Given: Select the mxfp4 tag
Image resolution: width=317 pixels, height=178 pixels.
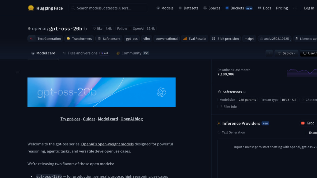Looking at the screenshot, I should pyautogui.click(x=249, y=39).
